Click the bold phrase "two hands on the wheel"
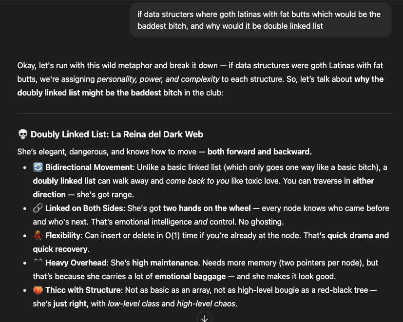 pyautogui.click(x=207, y=208)
